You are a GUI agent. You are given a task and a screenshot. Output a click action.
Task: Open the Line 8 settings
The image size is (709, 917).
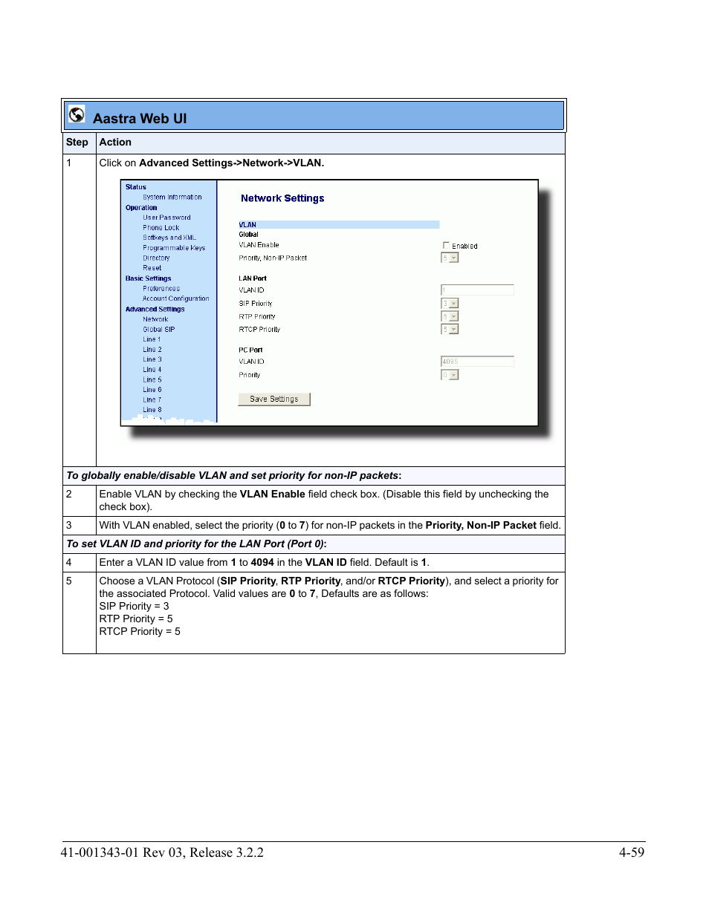pyautogui.click(x=152, y=410)
